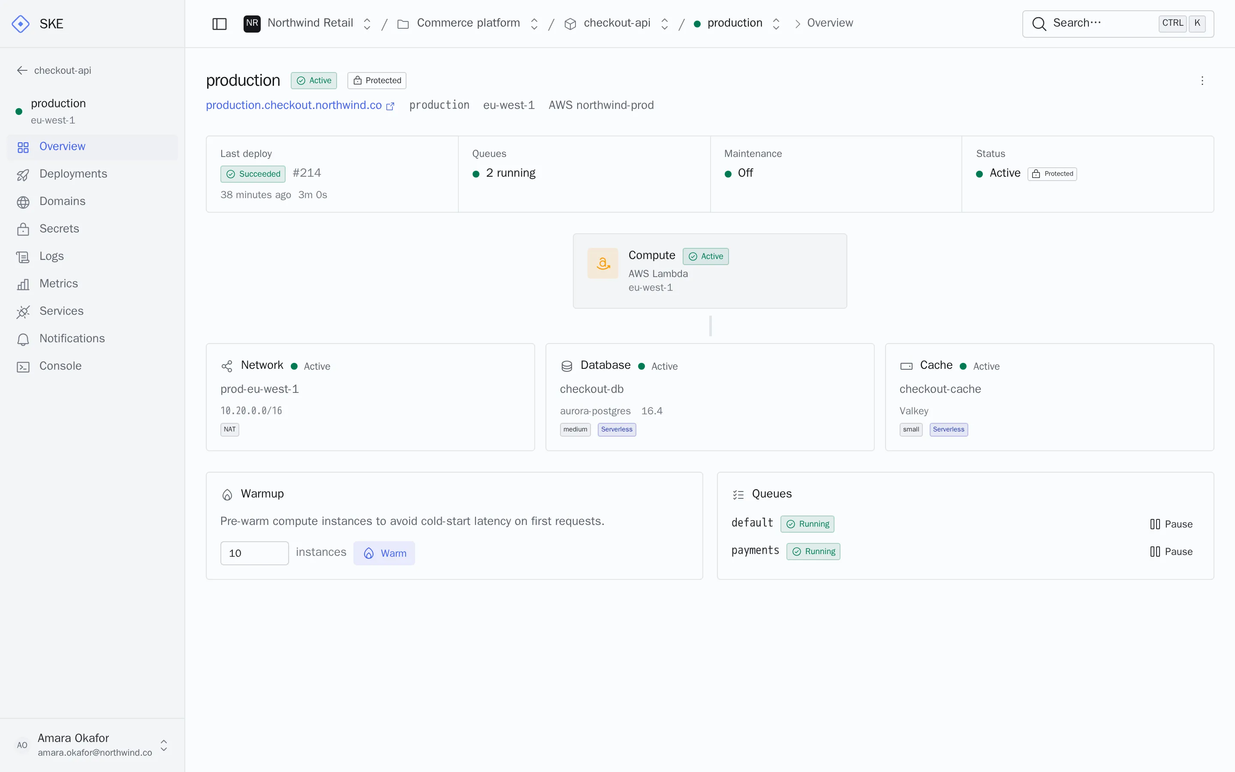Viewport: 1235px width, 772px height.
Task: Click the Queues list icon in the card heading
Action: pyautogui.click(x=738, y=494)
